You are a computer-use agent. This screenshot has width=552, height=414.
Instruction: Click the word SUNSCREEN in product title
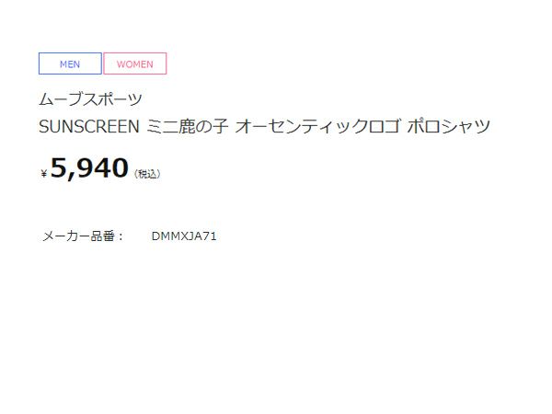[x=89, y=126]
